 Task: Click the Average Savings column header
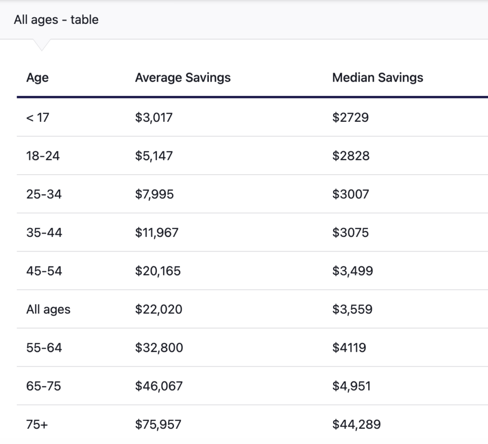pyautogui.click(x=183, y=77)
